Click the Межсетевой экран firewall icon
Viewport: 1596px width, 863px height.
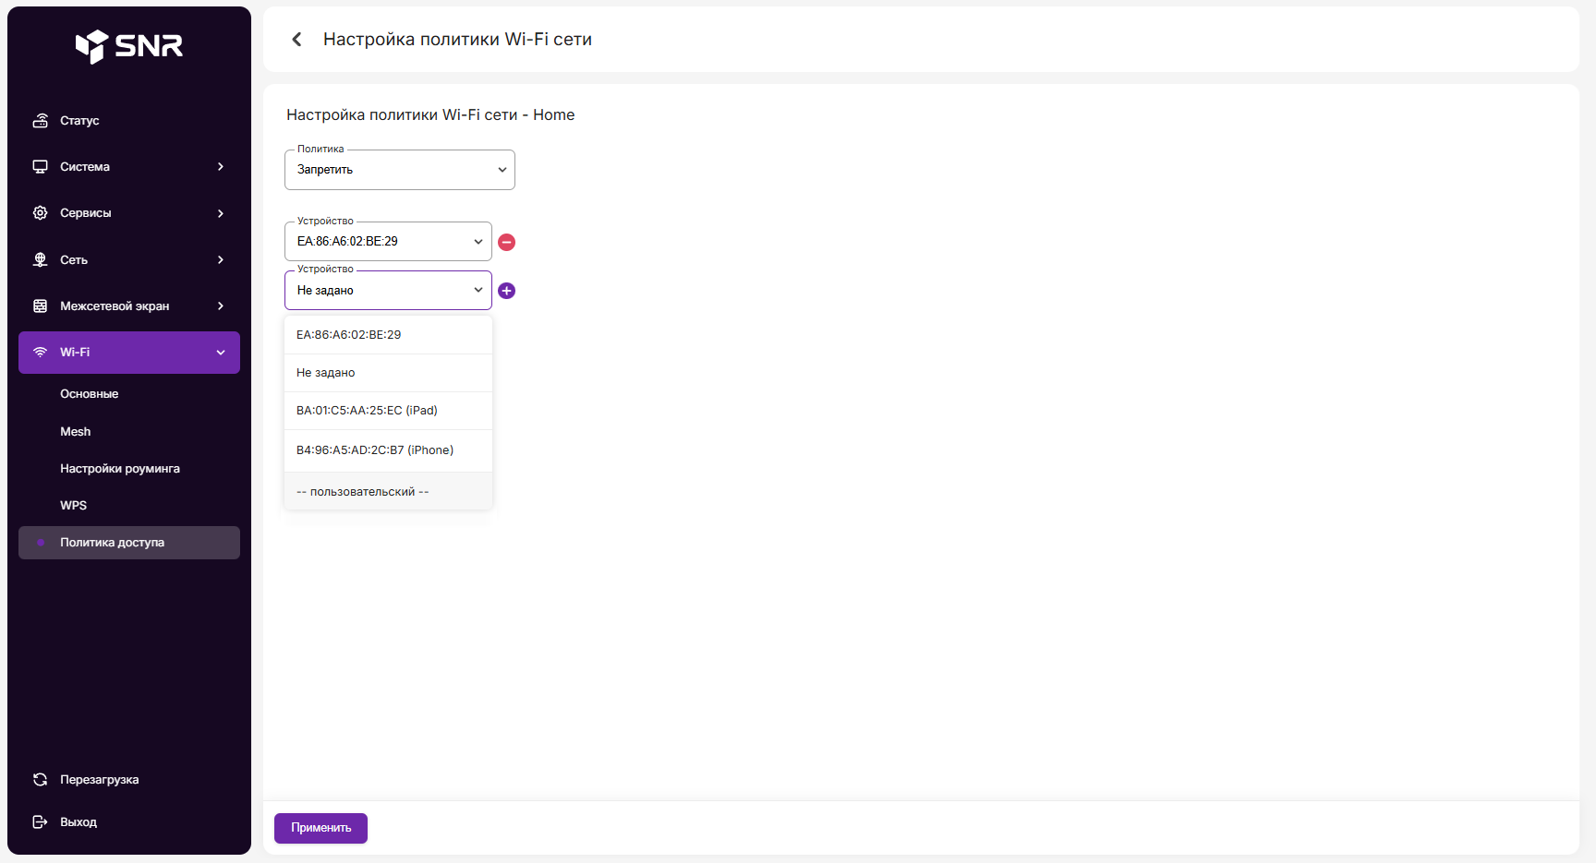(x=41, y=306)
